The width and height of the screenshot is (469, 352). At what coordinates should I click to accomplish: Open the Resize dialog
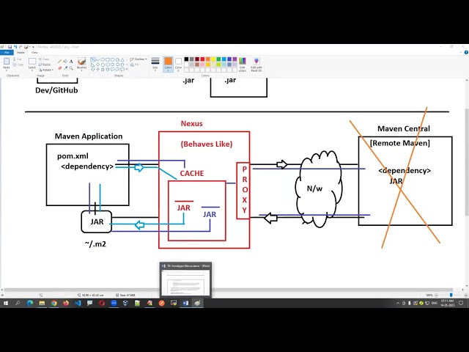(x=45, y=65)
